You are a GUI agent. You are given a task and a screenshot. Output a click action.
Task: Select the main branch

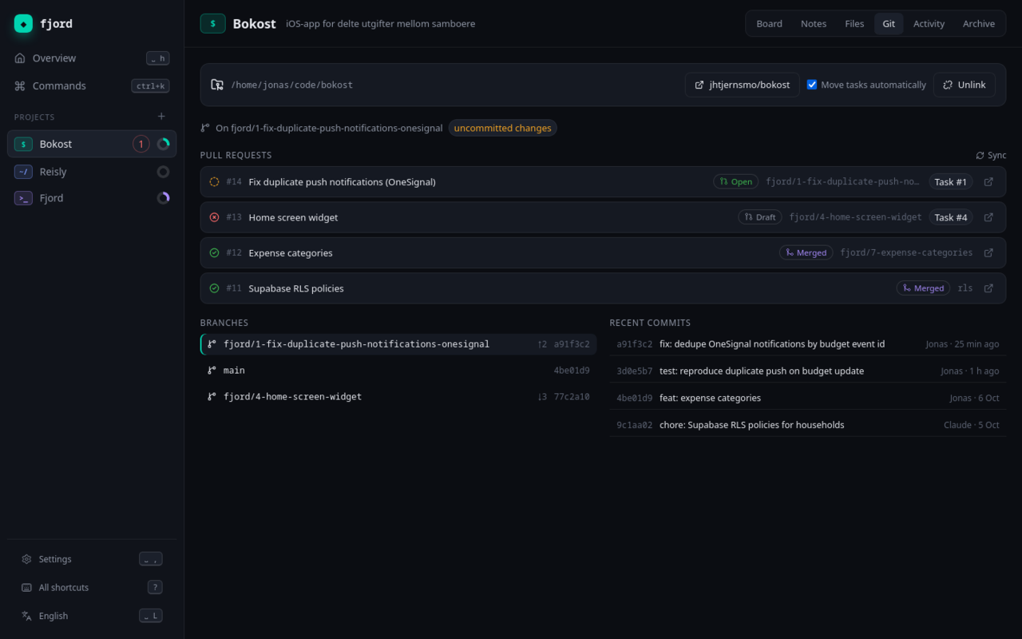(x=398, y=371)
